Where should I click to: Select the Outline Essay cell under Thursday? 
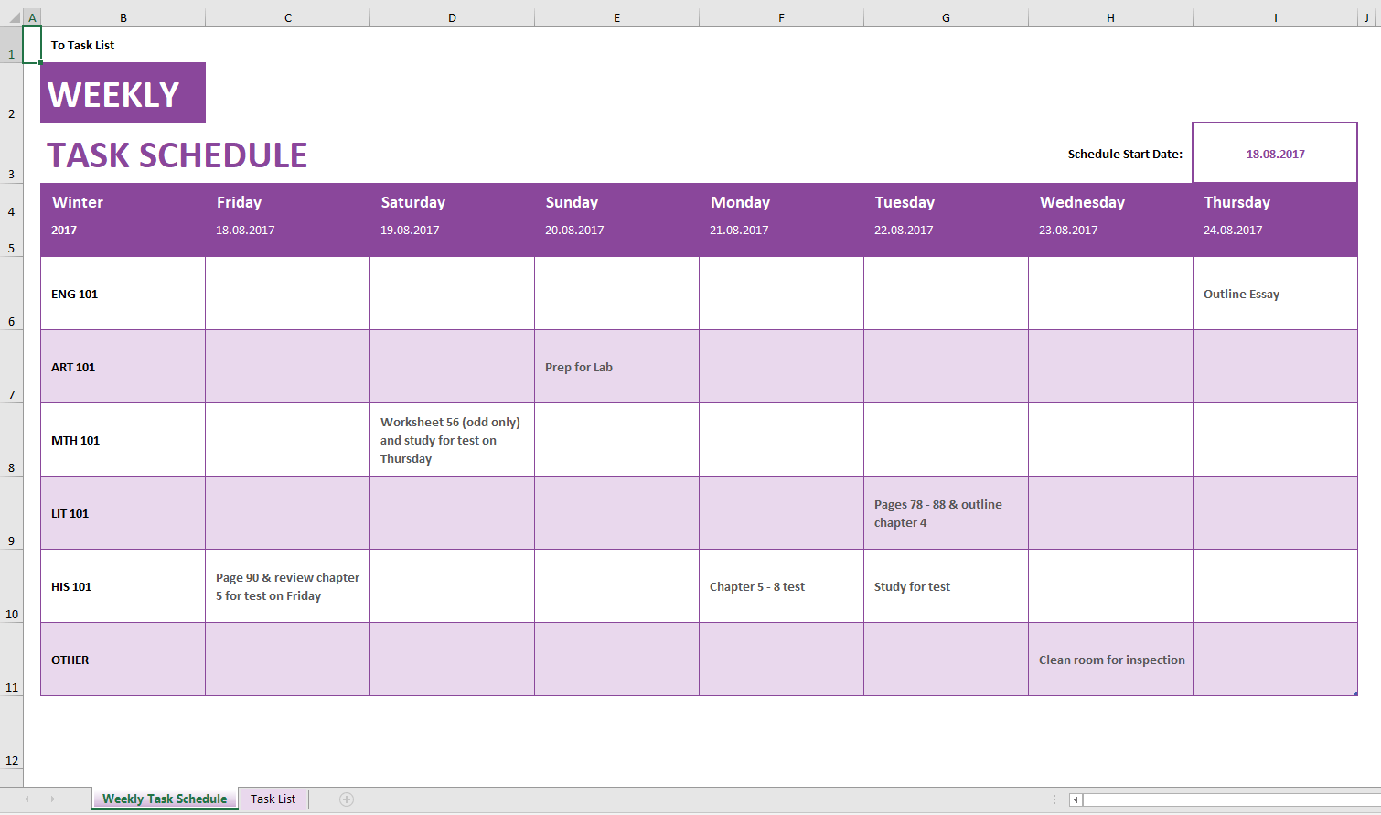pyautogui.click(x=1274, y=293)
